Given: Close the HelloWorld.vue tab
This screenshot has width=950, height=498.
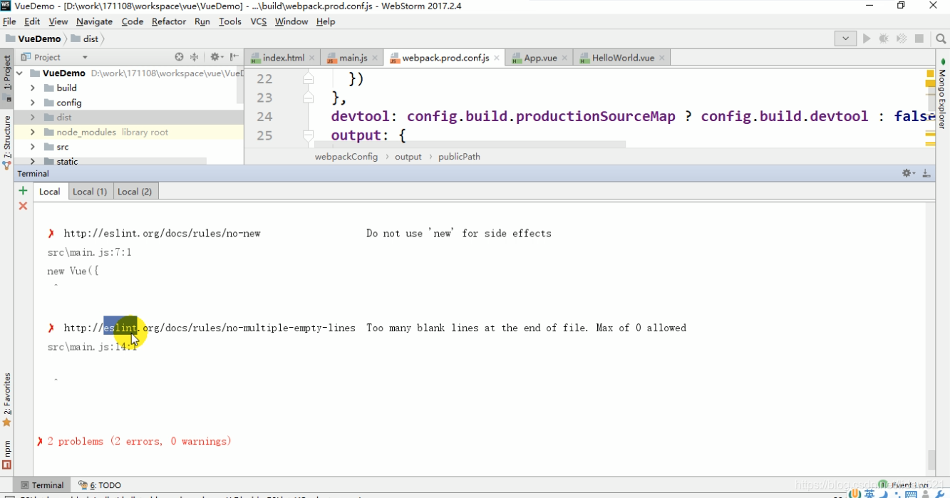Looking at the screenshot, I should (662, 58).
